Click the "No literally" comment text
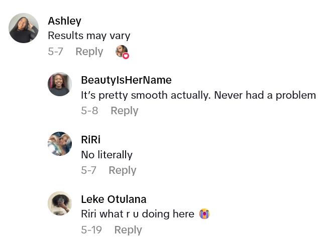Image resolution: width=325 pixels, height=247 pixels. click(106, 155)
